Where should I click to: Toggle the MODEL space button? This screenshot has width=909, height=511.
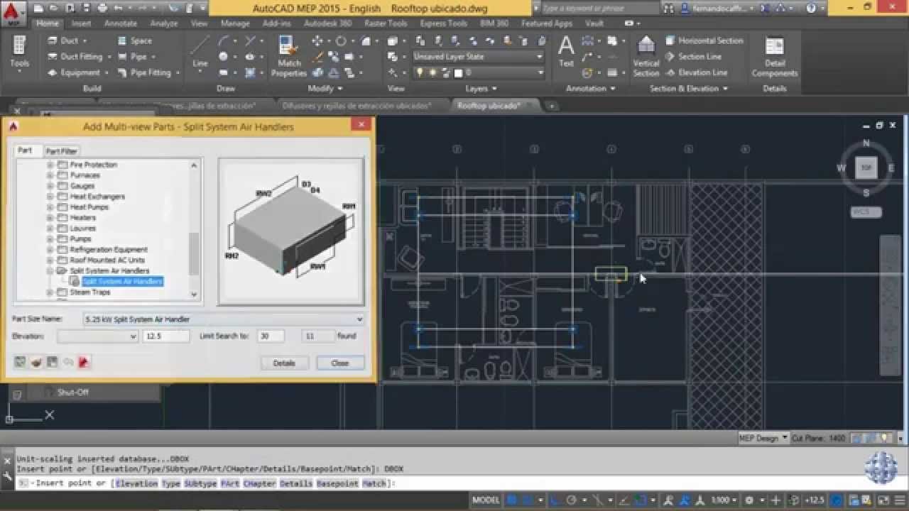pyautogui.click(x=486, y=500)
